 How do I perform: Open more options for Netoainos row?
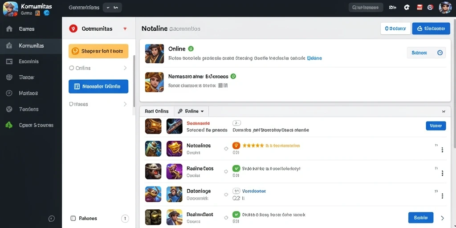pos(442,150)
